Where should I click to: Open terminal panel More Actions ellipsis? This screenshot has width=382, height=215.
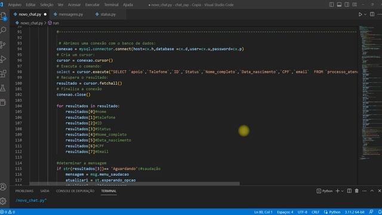[x=364, y=191]
